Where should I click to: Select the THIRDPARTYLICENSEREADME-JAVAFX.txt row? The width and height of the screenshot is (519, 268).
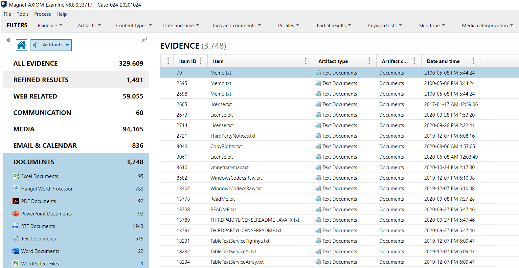(340, 220)
